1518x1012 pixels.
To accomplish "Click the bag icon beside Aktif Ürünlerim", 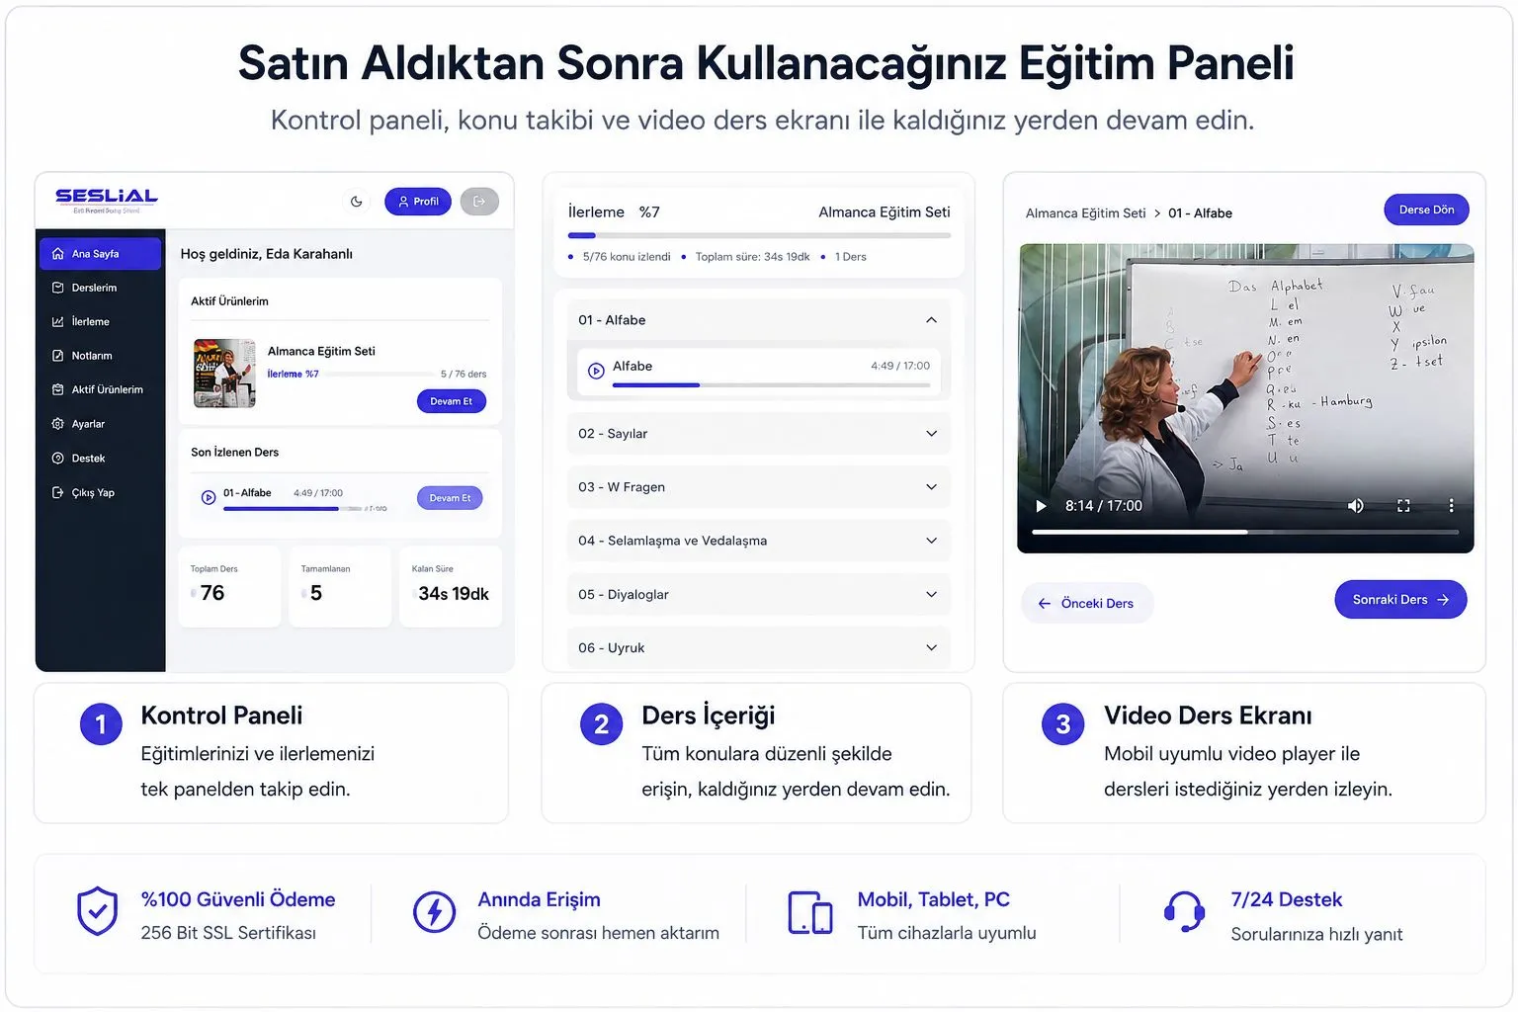I will [x=57, y=389].
